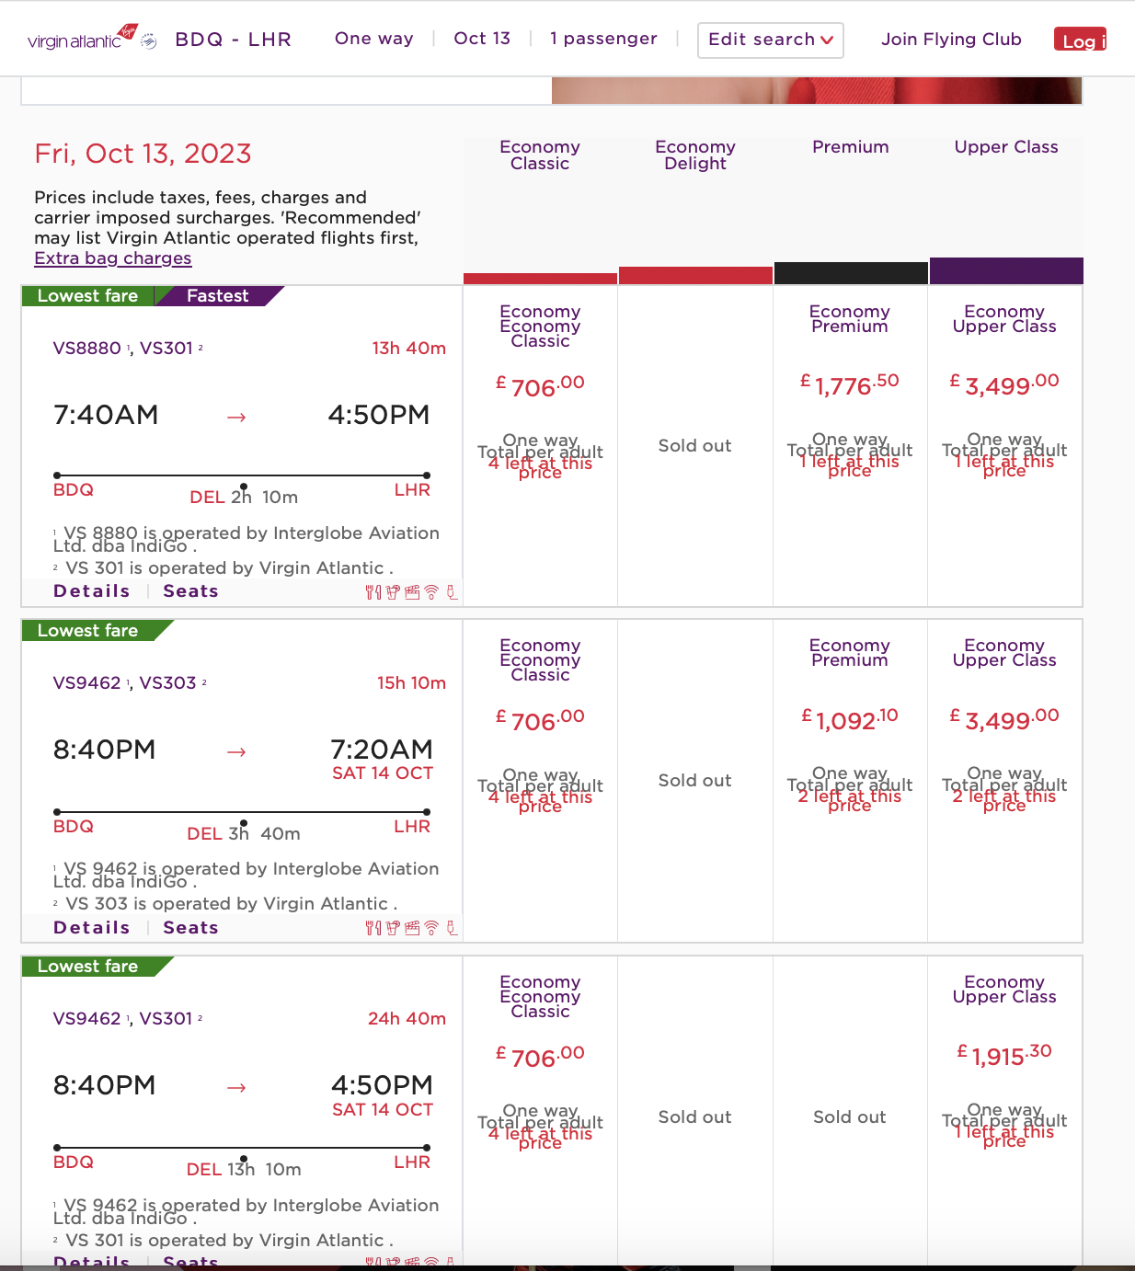Open the Extra bag charges link
Screen dimensions: 1135x1271
tap(113, 258)
